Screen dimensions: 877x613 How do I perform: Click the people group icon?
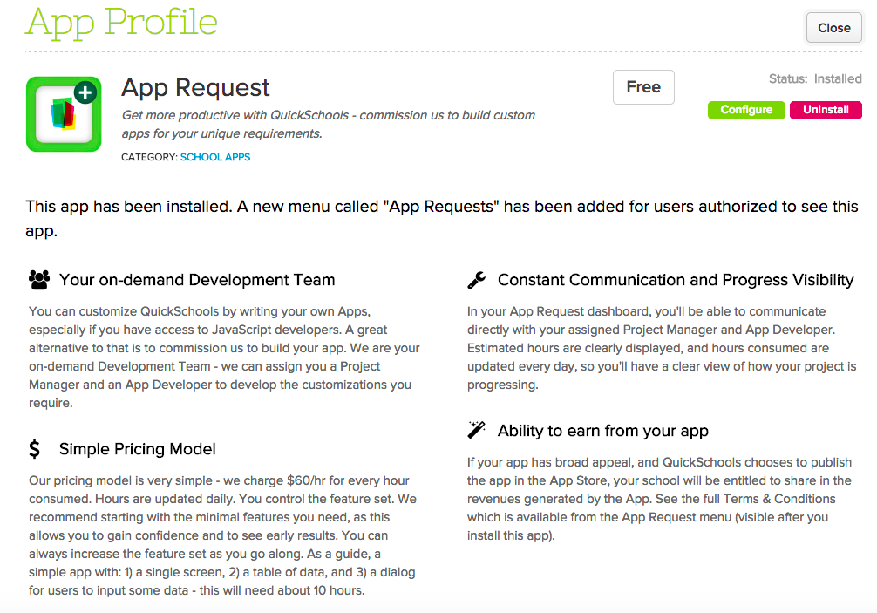pos(38,280)
